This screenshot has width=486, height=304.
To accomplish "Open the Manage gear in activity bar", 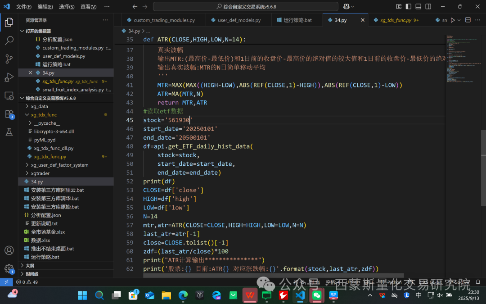I will click(x=9, y=268).
